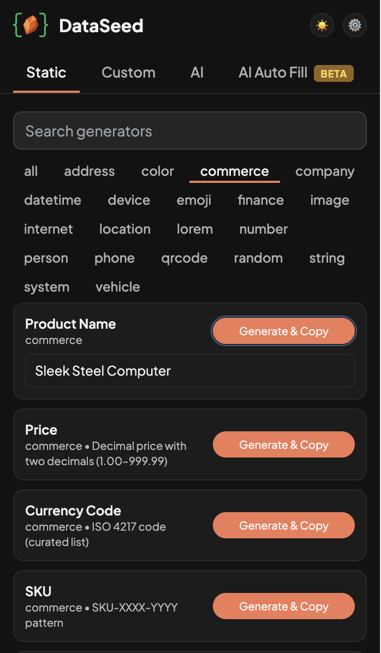The image size is (381, 653).
Task: Generate and copy an SKU
Action: click(283, 606)
